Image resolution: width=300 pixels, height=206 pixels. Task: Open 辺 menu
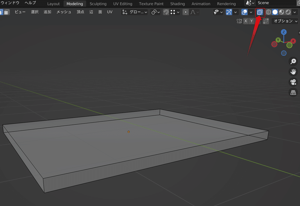[x=91, y=12]
